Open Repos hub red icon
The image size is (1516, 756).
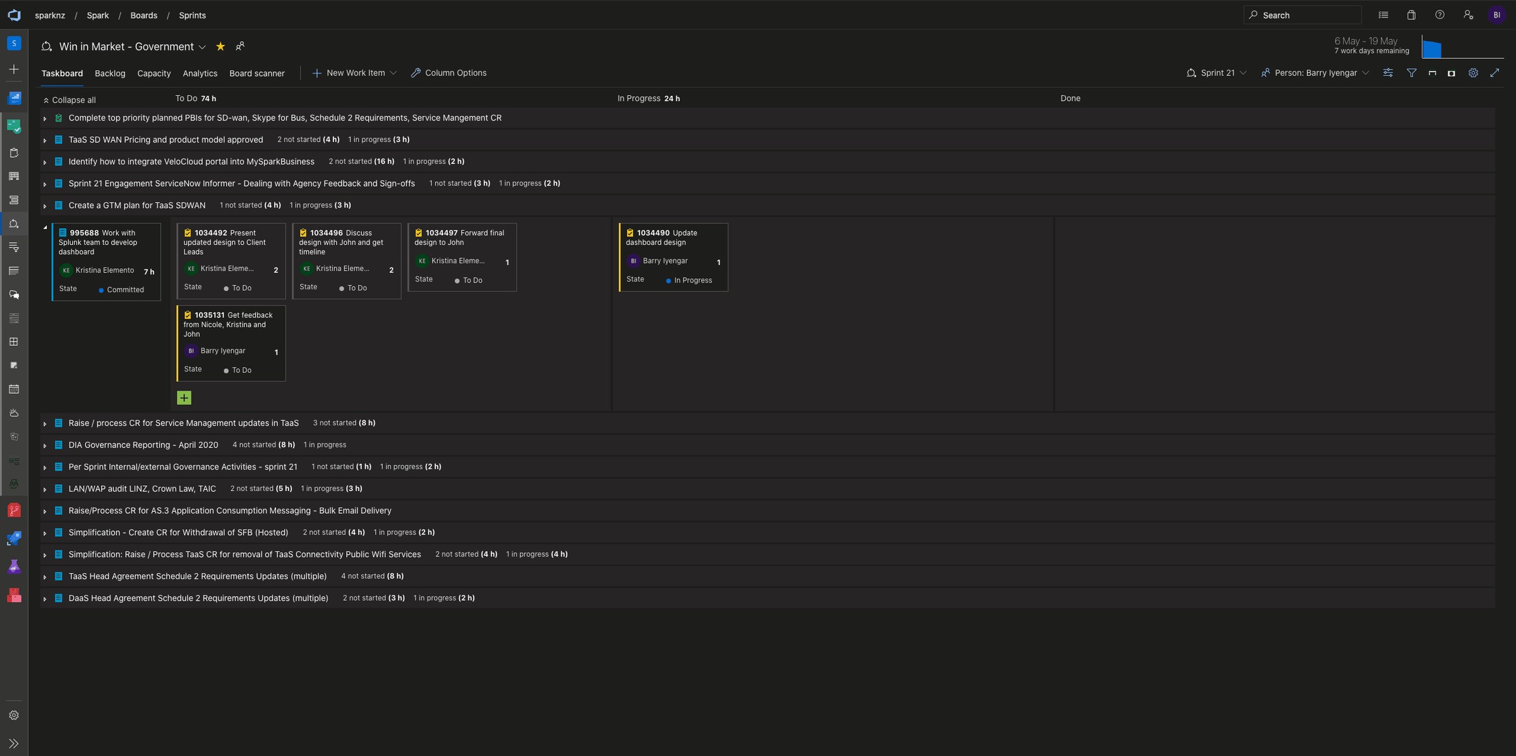coord(14,510)
